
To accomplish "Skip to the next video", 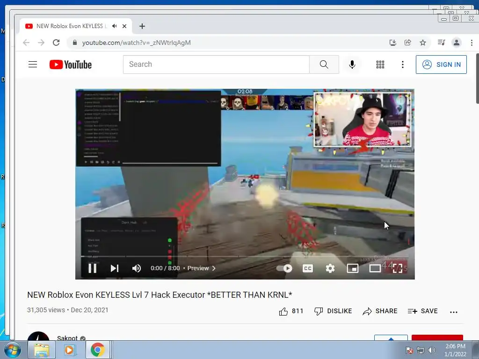I will 115,268.
